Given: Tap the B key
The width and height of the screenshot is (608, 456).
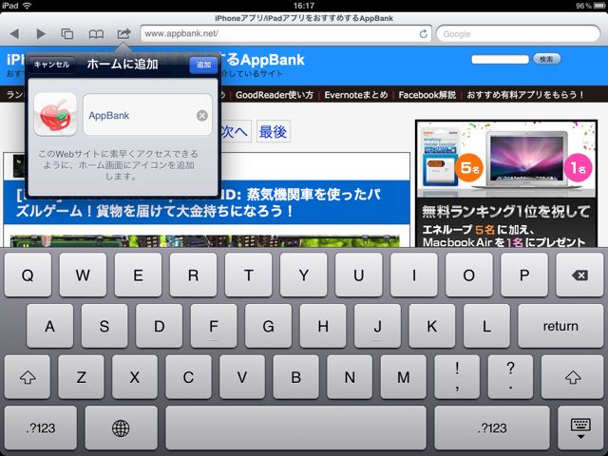Looking at the screenshot, I should 295,377.
